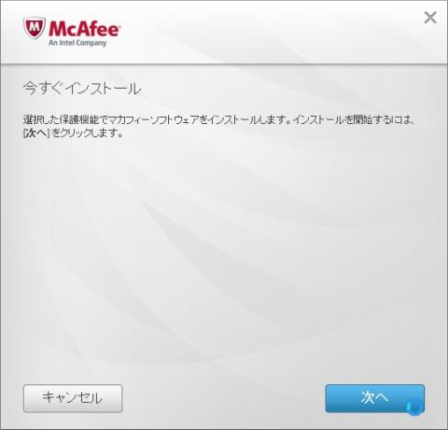
Task: Click the letter M inside the shield
Action: point(35,26)
